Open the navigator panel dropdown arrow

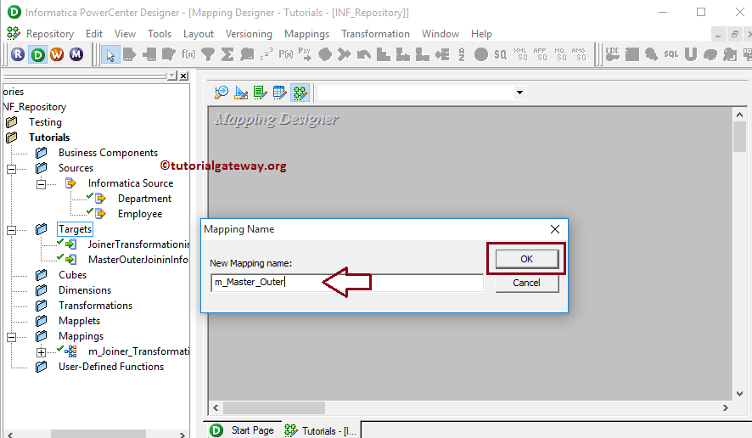[172, 76]
